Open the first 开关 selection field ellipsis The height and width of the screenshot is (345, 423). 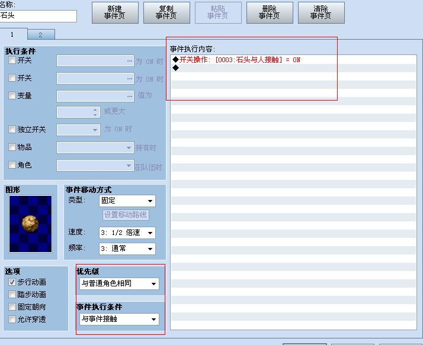[x=130, y=61]
